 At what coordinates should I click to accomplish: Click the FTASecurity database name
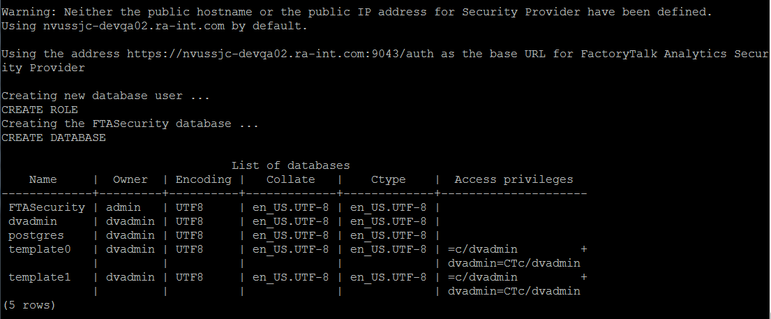pyautogui.click(x=47, y=207)
